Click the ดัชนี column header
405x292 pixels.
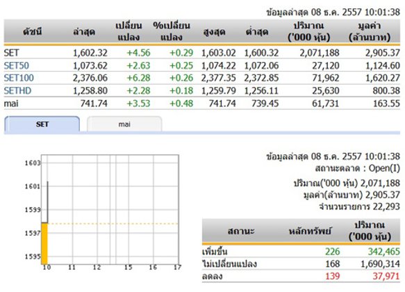coord(32,32)
